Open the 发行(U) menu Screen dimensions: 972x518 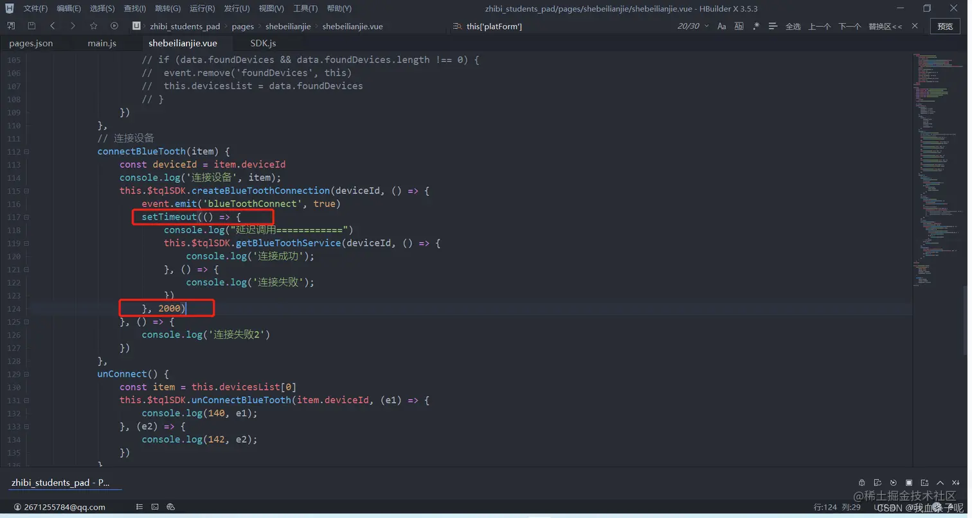[237, 8]
